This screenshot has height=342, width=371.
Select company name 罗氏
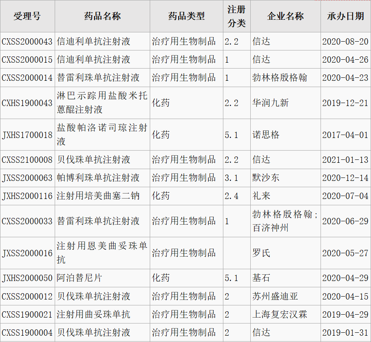pos(261,253)
